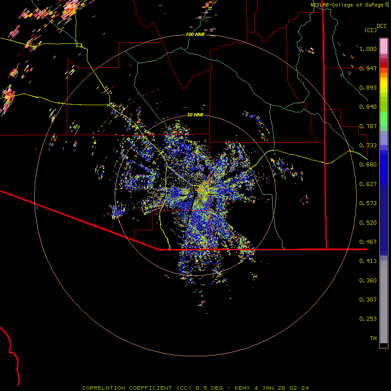The image size is (391, 391).
Task: Click the 50 NMI range ring label
Action: tap(195, 115)
